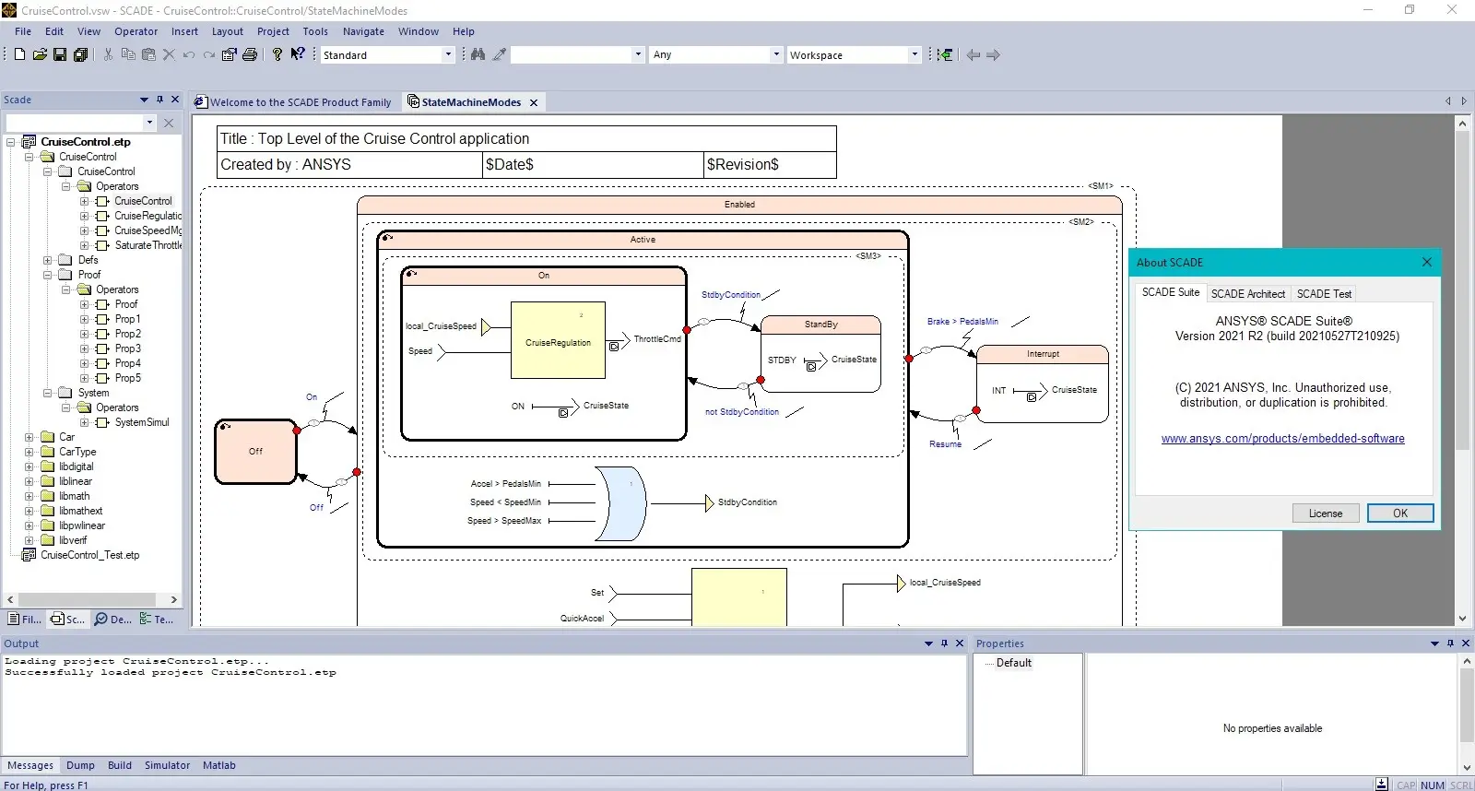Pin the Properties panel
This screenshot has width=1475, height=791.
1450,643
